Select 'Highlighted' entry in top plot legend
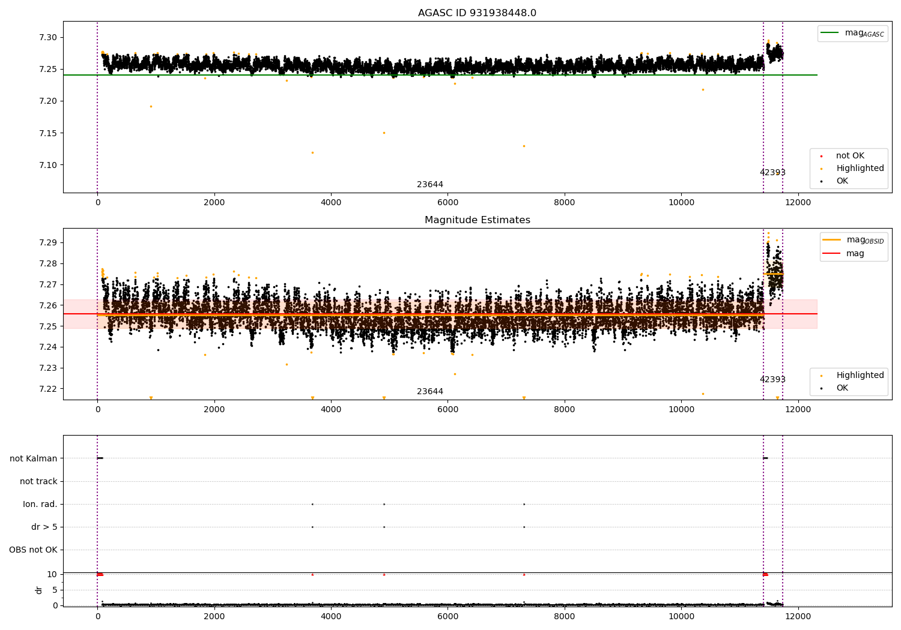This screenshot has width=901, height=630. [860, 169]
